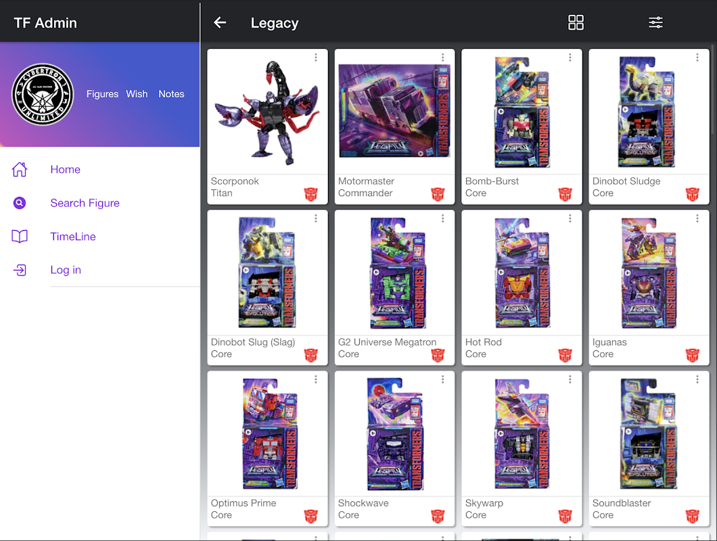Click Autobot badge on G2 Universe Megatron card
The height and width of the screenshot is (541, 717).
point(438,355)
